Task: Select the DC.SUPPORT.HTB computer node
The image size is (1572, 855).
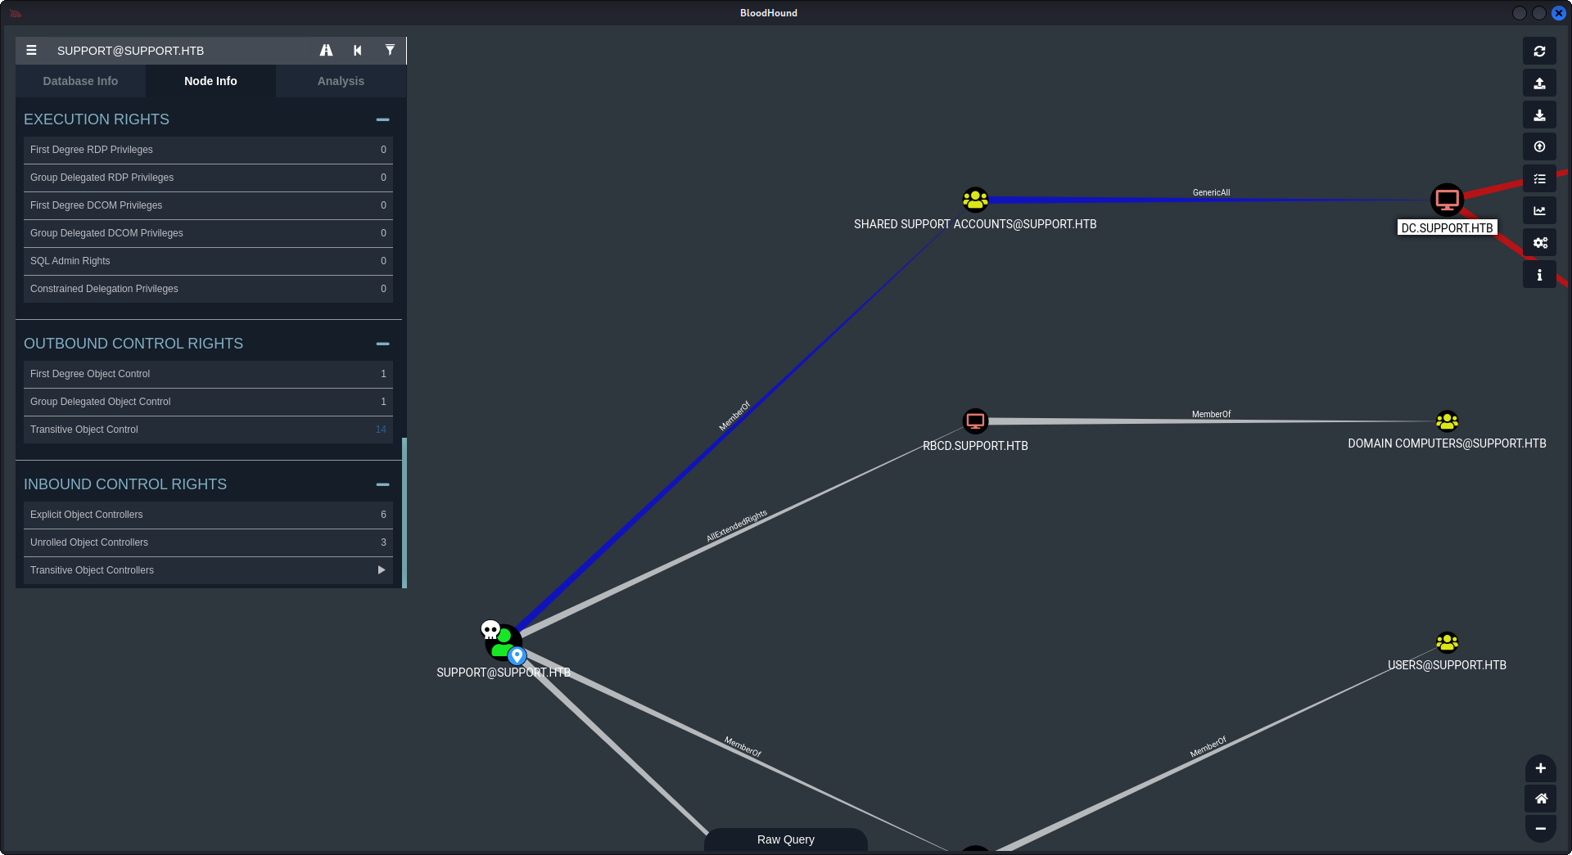Action: (x=1447, y=199)
